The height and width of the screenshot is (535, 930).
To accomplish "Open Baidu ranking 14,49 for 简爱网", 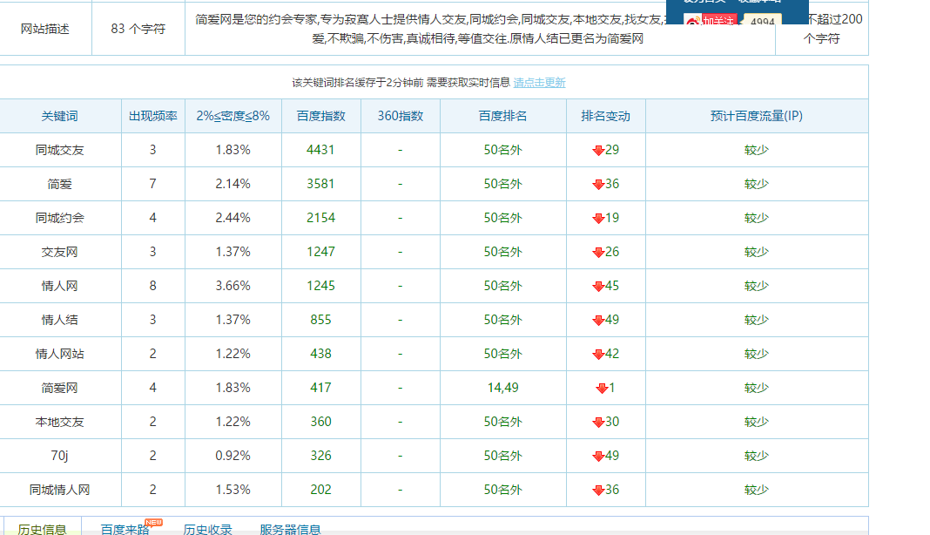I will pos(502,388).
